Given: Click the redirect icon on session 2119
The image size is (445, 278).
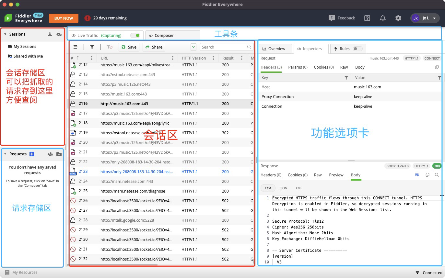Looking at the screenshot, I should [x=73, y=133].
